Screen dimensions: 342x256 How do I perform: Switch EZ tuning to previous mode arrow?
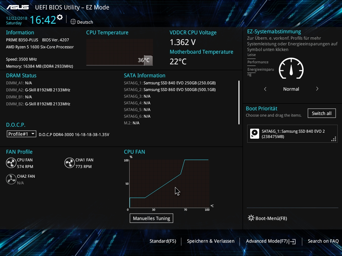[x=265, y=89]
